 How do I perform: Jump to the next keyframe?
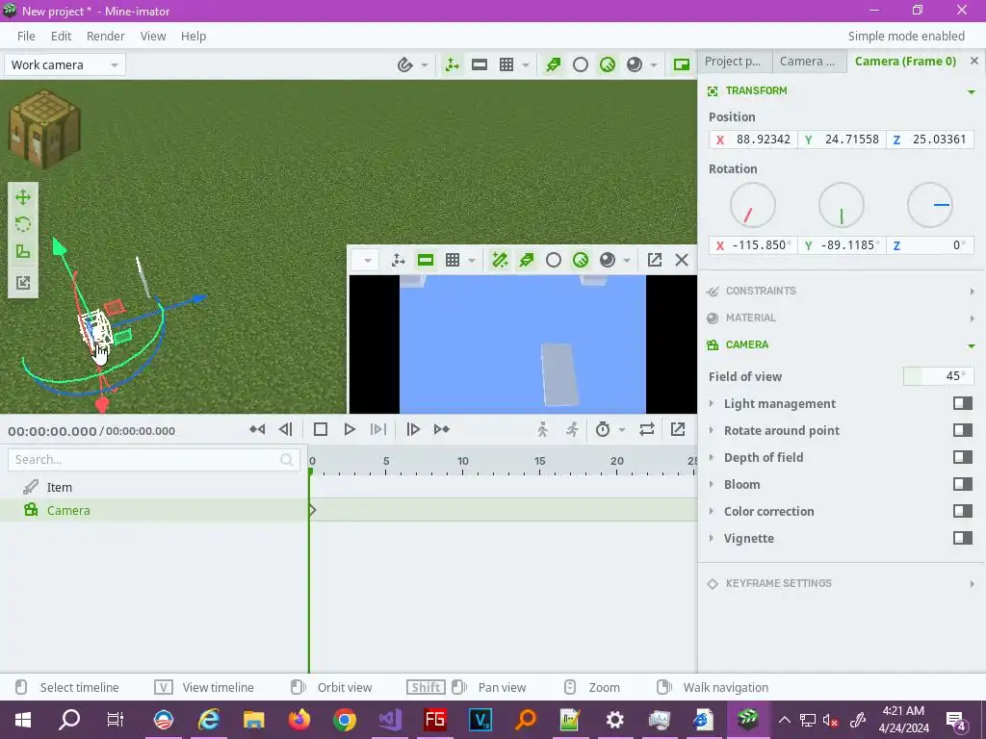(441, 429)
